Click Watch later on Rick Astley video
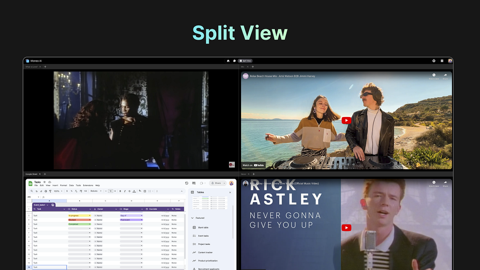The image size is (480, 270). (x=434, y=184)
